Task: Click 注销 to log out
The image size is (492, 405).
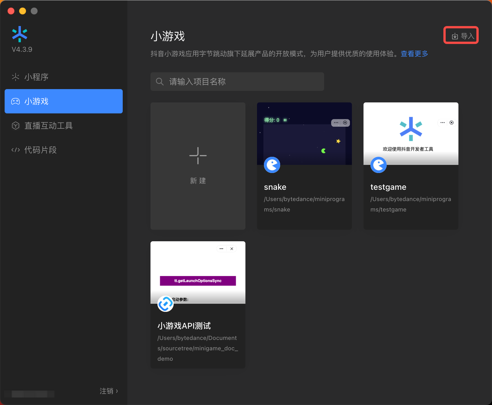Action: [109, 391]
